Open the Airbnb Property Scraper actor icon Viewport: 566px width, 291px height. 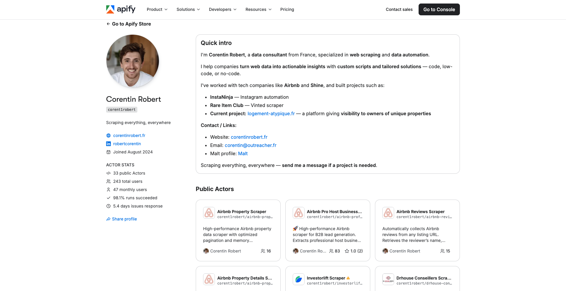(209, 213)
